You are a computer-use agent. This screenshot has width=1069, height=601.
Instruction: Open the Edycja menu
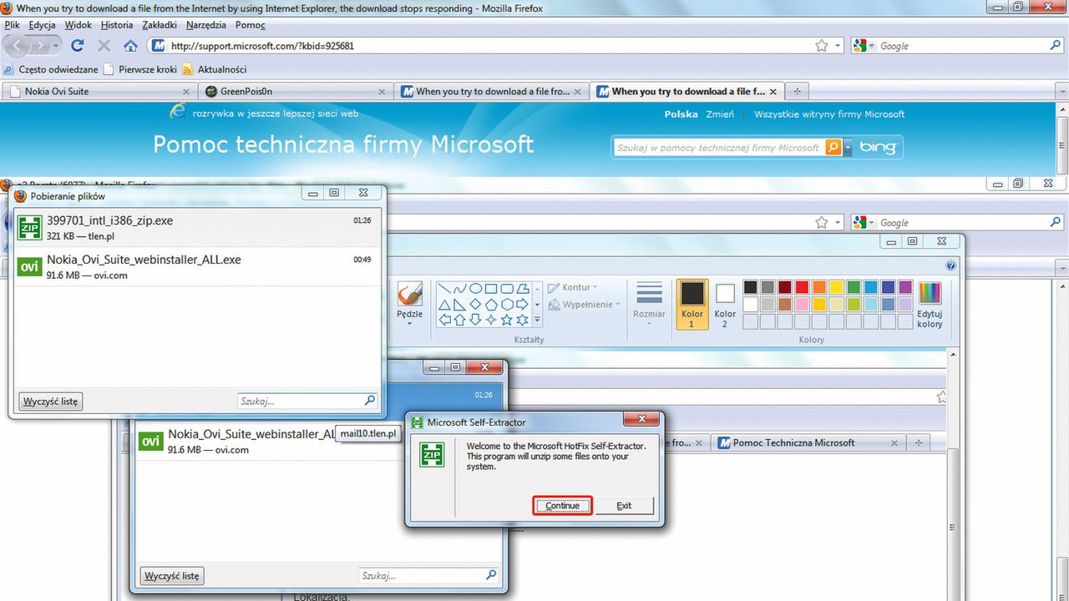[42, 25]
